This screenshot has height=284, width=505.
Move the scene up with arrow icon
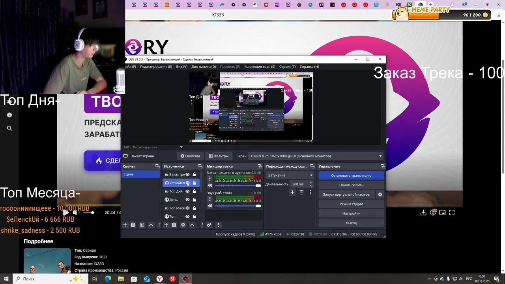[151, 225]
